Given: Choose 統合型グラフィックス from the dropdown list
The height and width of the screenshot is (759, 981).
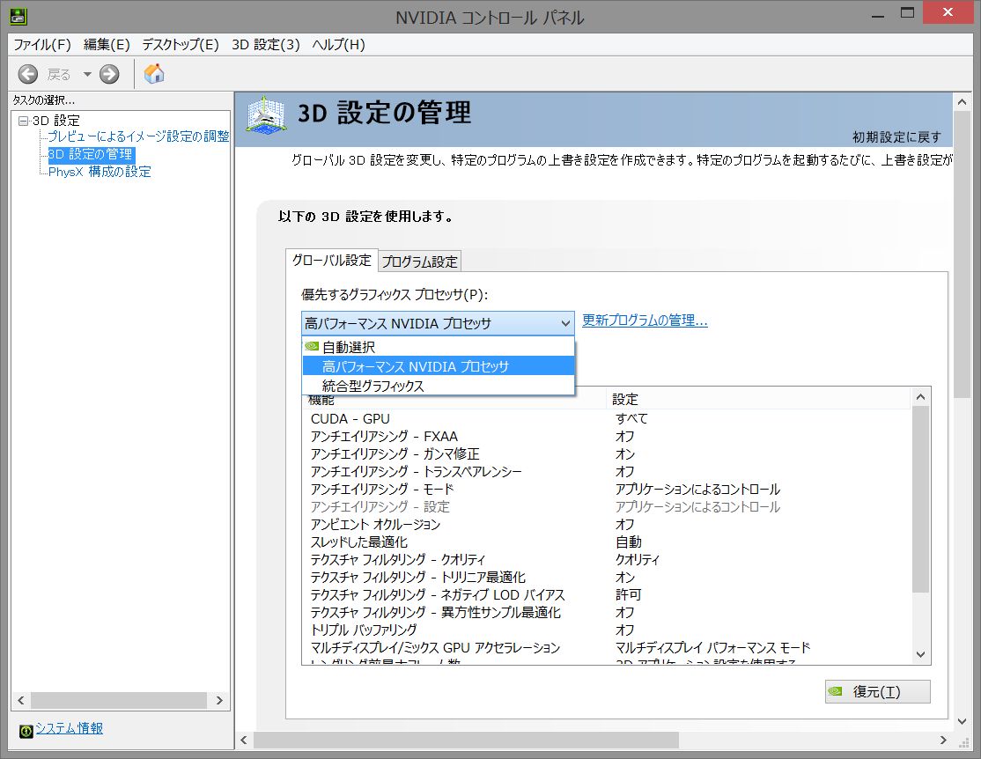Looking at the screenshot, I should click(x=438, y=386).
